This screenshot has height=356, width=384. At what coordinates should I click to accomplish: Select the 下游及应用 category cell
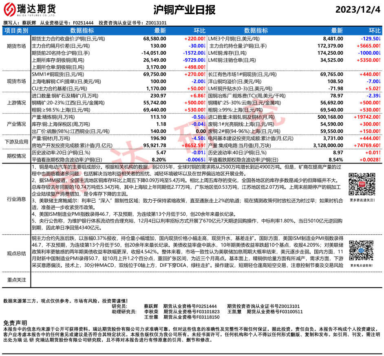click(16, 142)
